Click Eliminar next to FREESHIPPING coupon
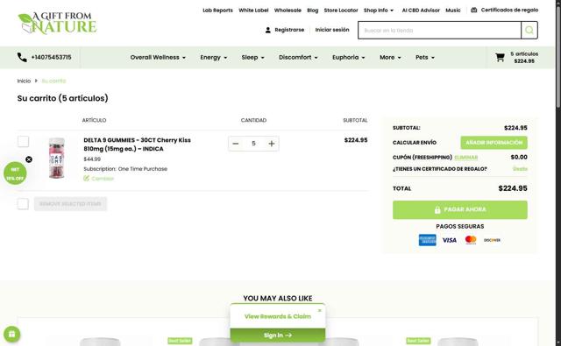Screen dimensions: 561x346 click(x=465, y=158)
